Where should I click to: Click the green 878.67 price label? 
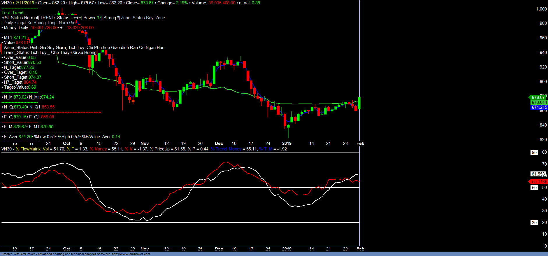coord(538,97)
